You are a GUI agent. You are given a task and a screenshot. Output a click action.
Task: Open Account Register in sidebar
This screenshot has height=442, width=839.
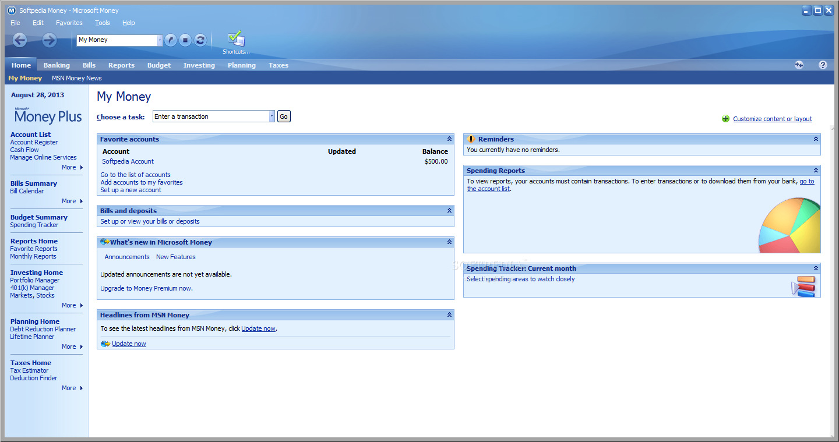34,142
